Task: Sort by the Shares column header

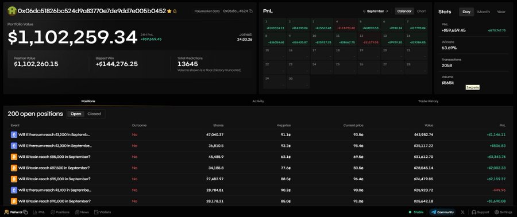Action: click(x=218, y=126)
